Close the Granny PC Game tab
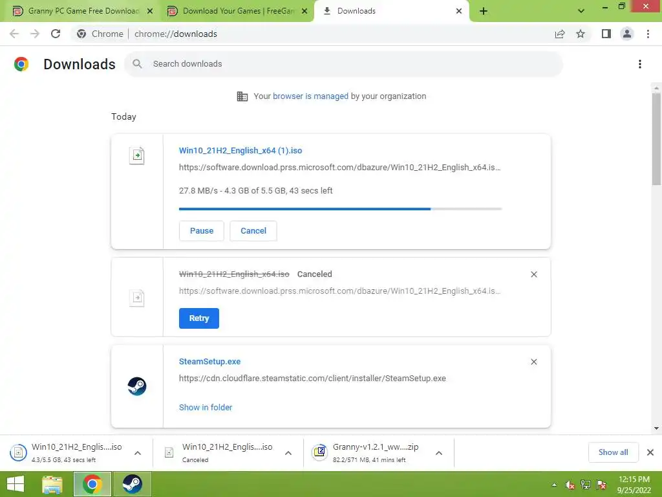 [150, 11]
